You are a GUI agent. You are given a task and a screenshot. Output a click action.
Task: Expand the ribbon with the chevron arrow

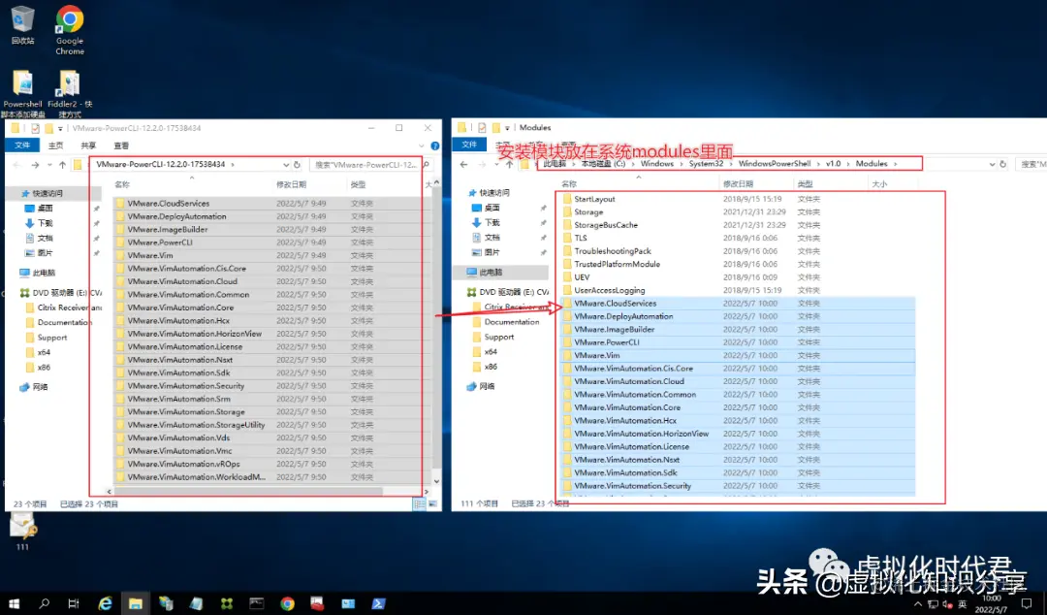click(421, 146)
